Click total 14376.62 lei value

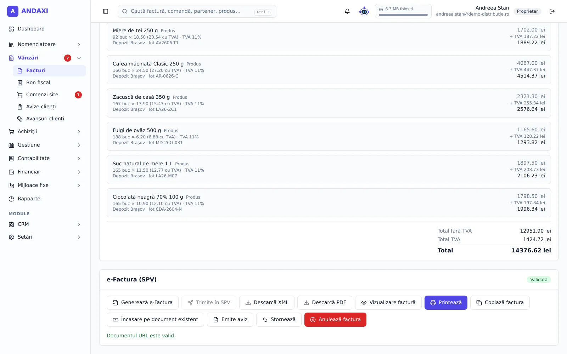(x=531, y=251)
